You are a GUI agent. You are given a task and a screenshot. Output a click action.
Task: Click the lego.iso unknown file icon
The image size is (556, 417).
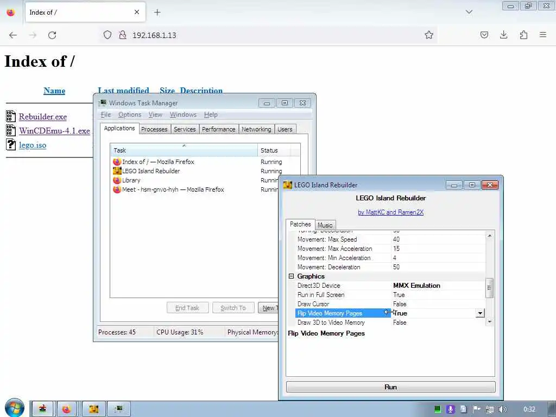point(11,144)
